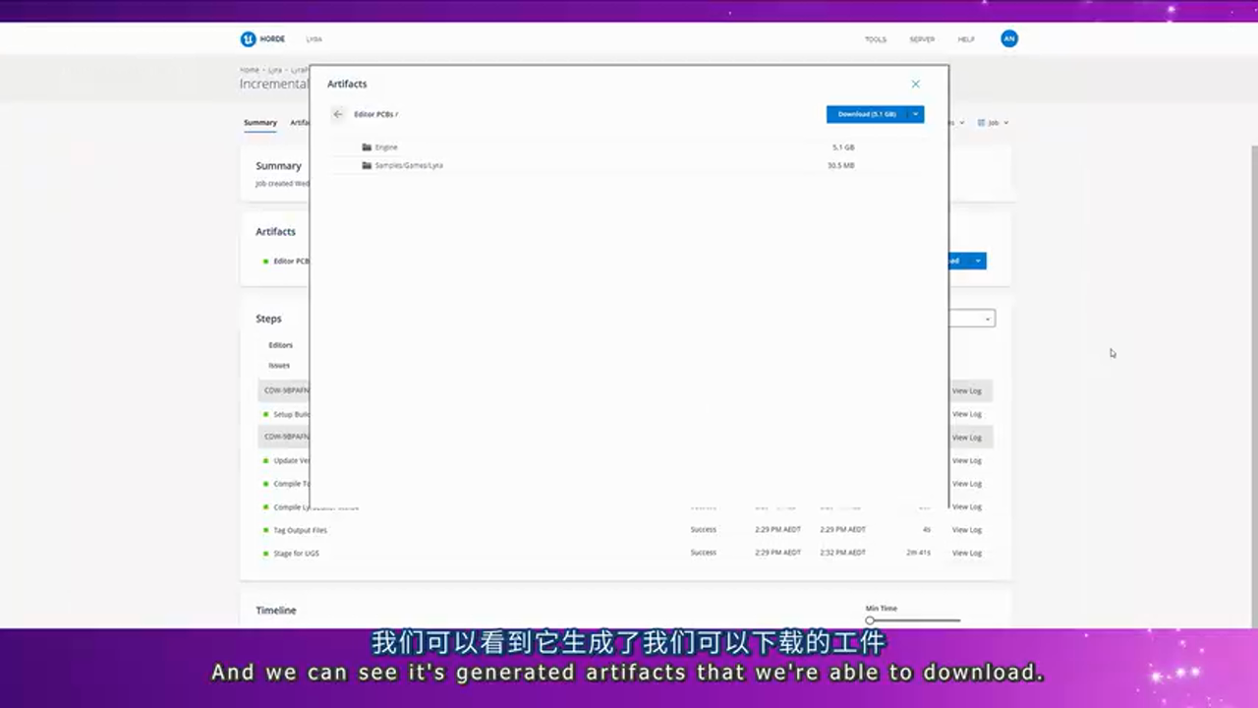This screenshot has width=1258, height=708.
Task: Toggle the Tag Output Files status indicator
Action: pos(265,530)
